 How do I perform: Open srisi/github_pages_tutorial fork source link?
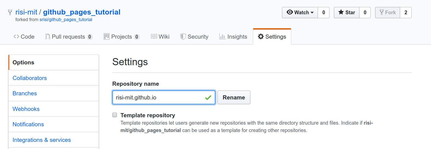(x=66, y=19)
